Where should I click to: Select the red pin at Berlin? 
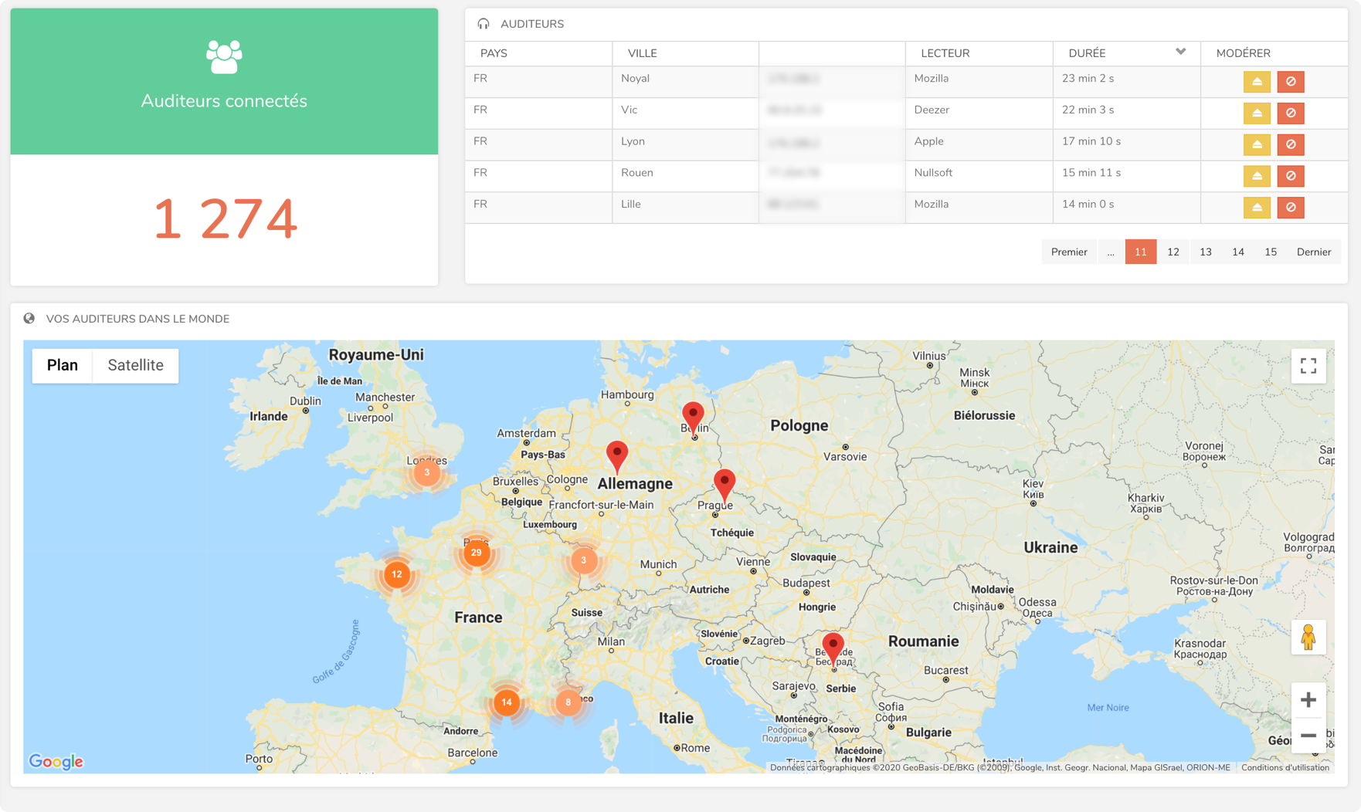click(694, 418)
